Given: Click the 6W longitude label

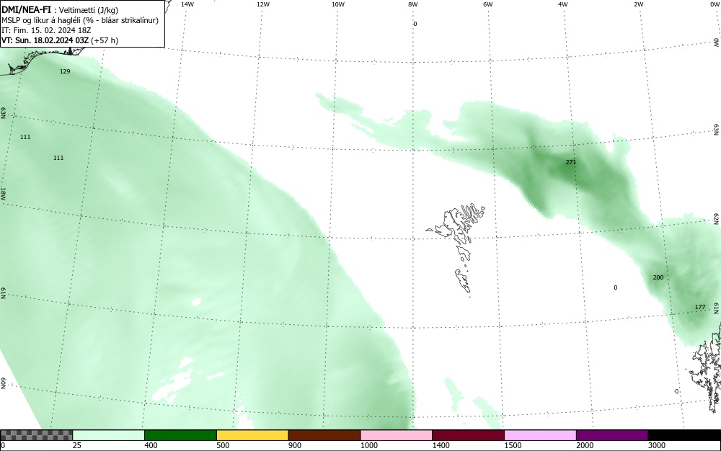Looking at the screenshot, I should coord(488,4).
